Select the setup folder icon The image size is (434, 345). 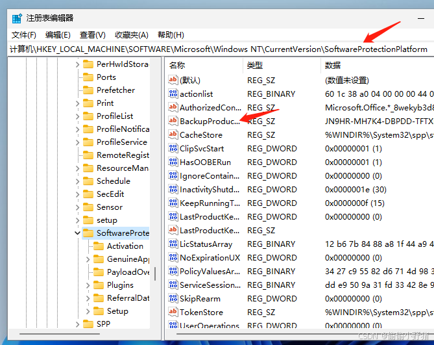click(88, 220)
